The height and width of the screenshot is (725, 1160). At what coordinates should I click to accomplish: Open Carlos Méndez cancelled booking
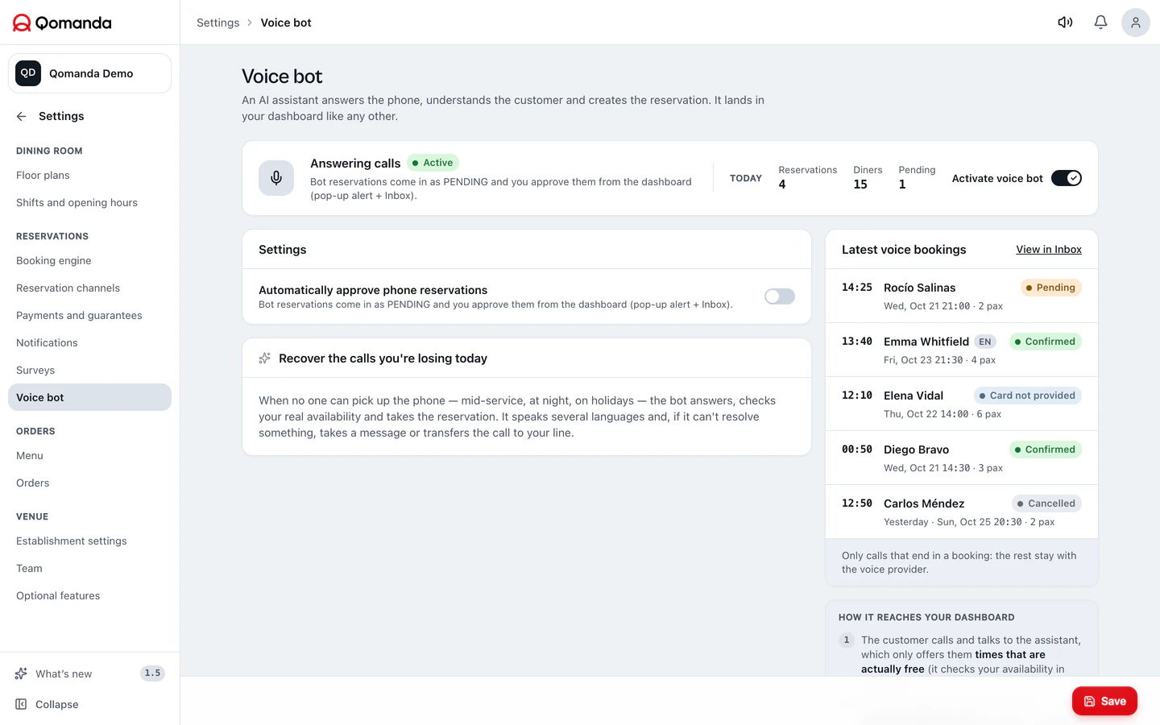coord(962,512)
